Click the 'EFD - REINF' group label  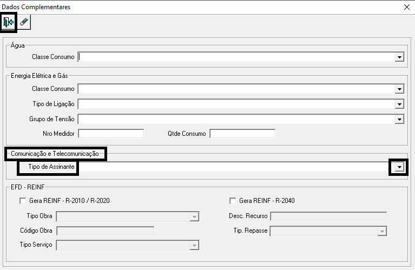(x=28, y=187)
